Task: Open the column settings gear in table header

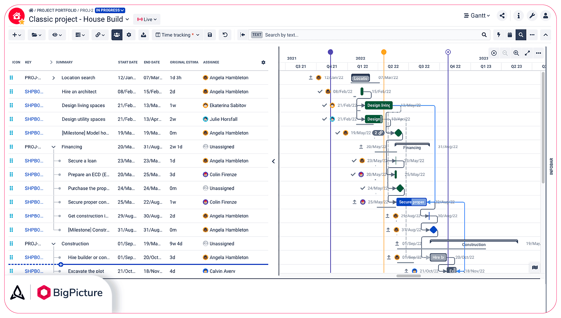Action: tap(263, 62)
